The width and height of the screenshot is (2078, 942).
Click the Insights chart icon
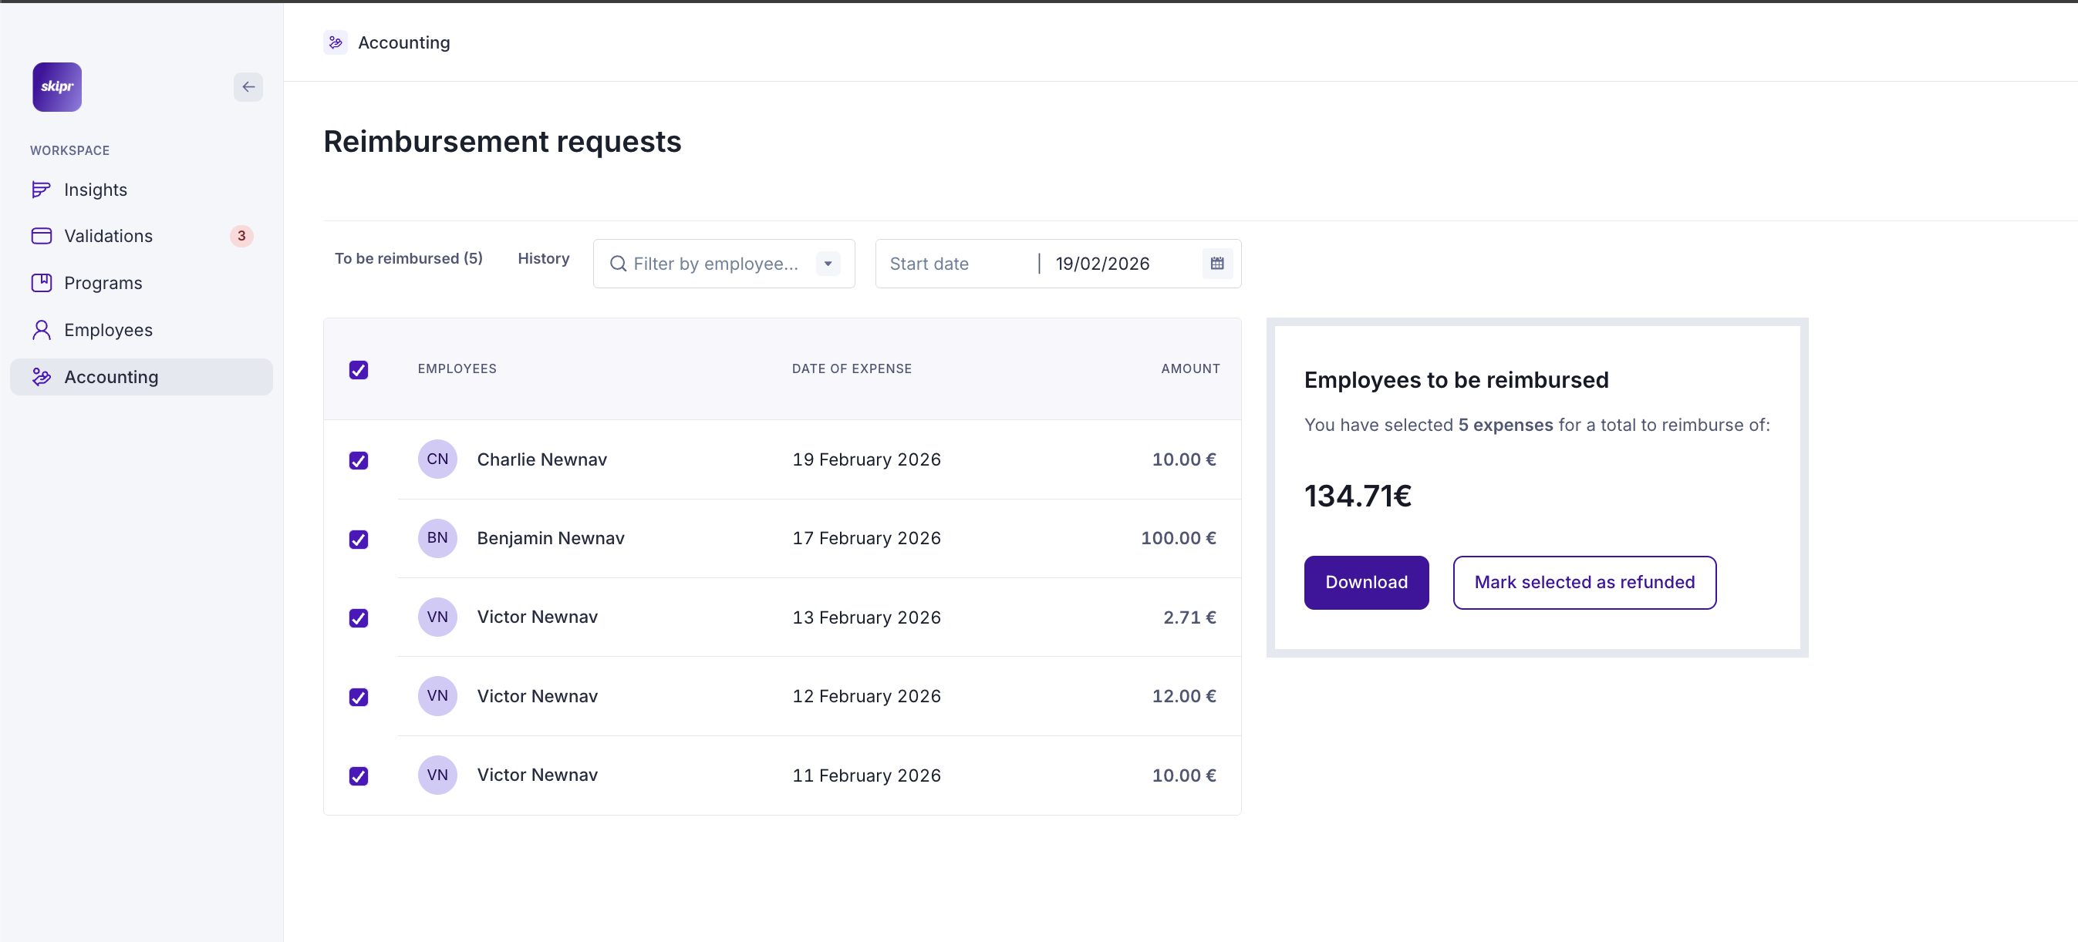point(41,190)
